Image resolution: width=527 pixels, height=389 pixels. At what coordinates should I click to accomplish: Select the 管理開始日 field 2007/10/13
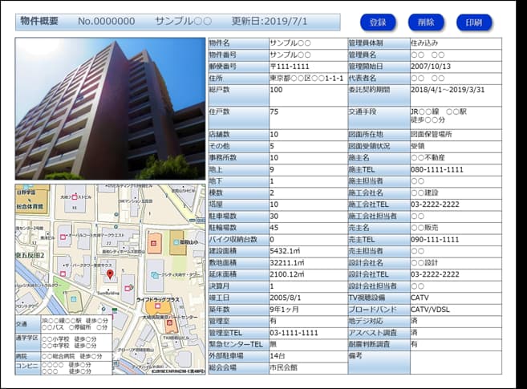click(454, 66)
